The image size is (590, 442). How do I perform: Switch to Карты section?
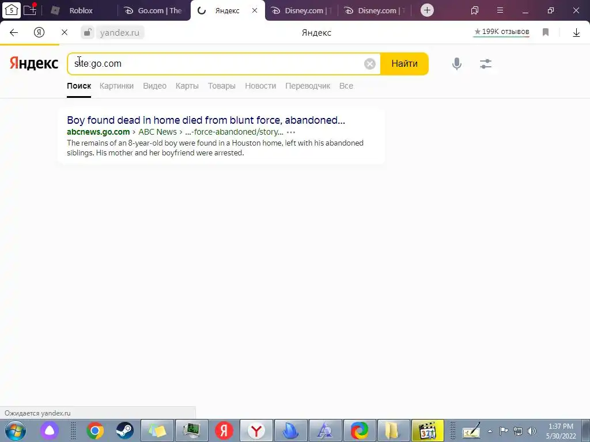tap(187, 86)
